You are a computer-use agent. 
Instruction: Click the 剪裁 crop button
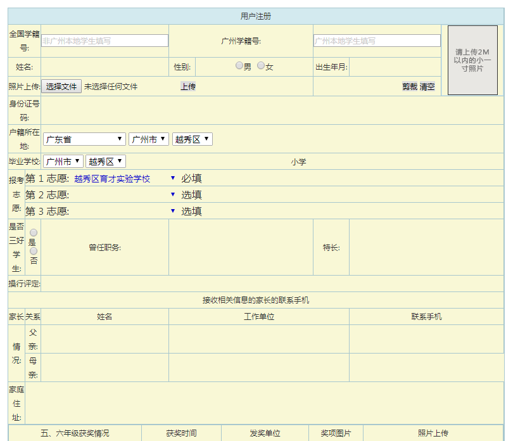[x=410, y=87]
